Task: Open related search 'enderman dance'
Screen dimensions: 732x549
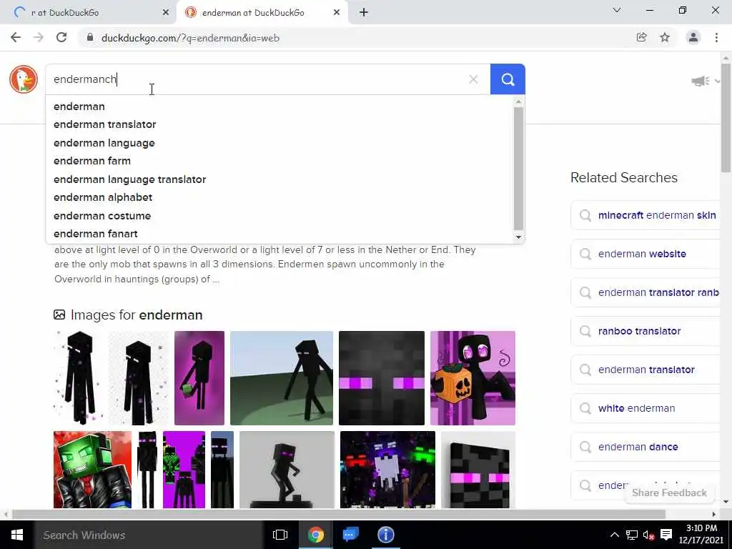Action: tap(646, 447)
